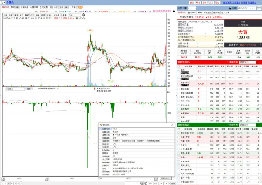Show help for 區間周轉率
The width and height of the screenshot is (262, 185).
click(x=197, y=46)
